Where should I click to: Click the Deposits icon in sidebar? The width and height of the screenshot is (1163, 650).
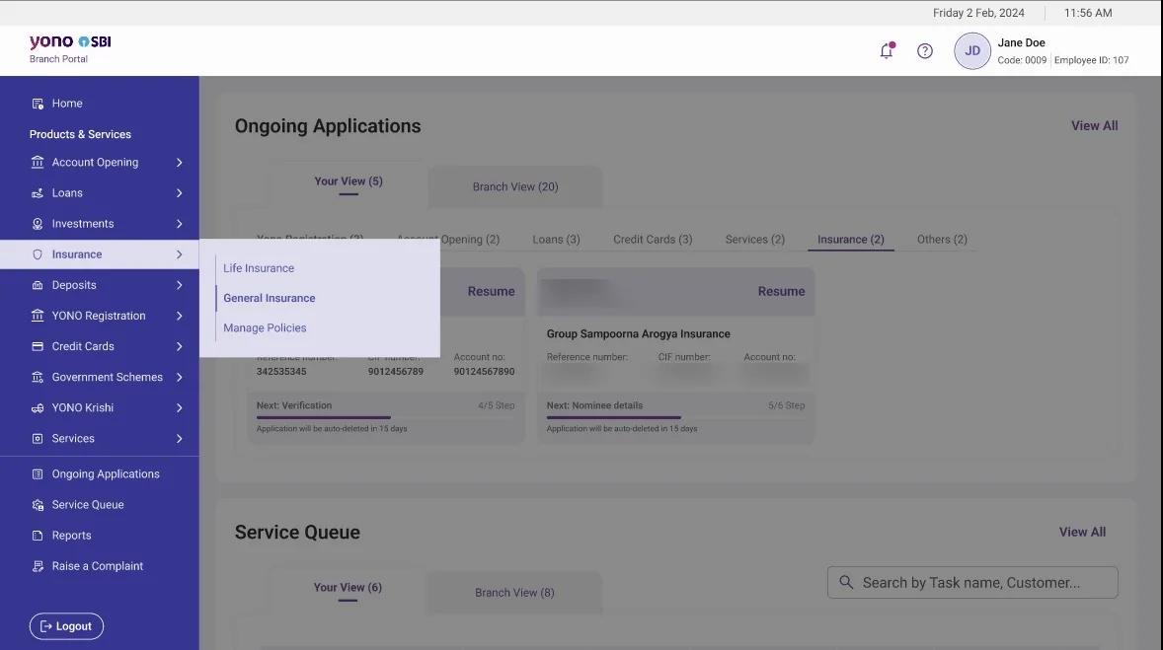tap(38, 285)
